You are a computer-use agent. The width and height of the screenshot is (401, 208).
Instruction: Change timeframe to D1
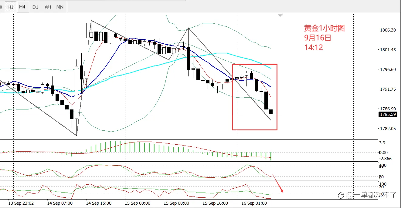[x=35, y=7]
